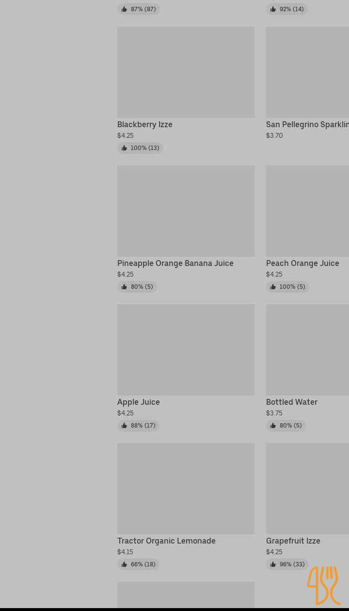Viewport: 349px width, 611px height.
Task: Select the Bottled Water title
Action: click(x=292, y=402)
